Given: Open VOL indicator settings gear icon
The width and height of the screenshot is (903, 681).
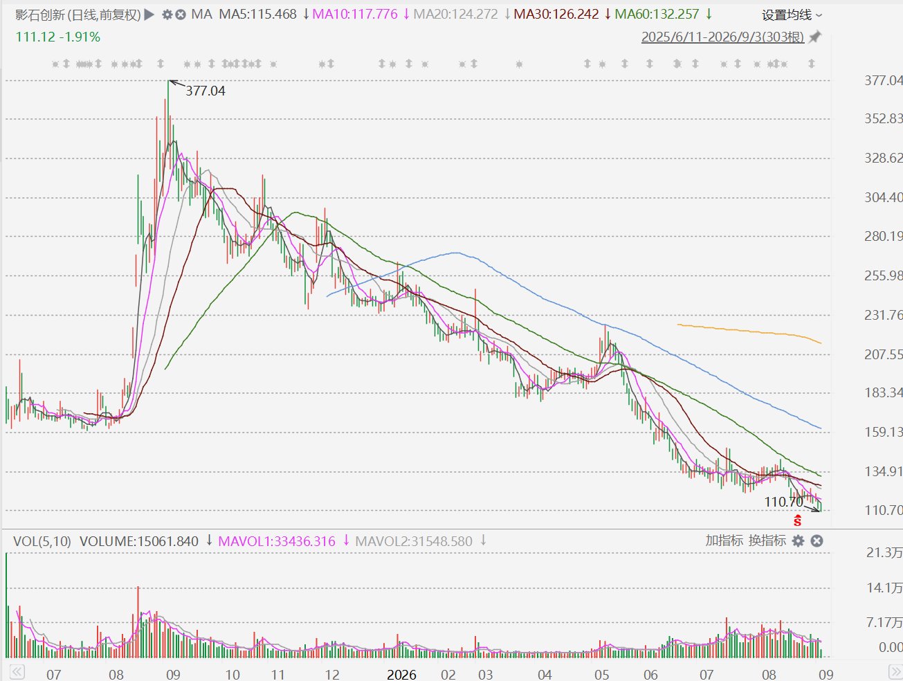Looking at the screenshot, I should pos(799,541).
